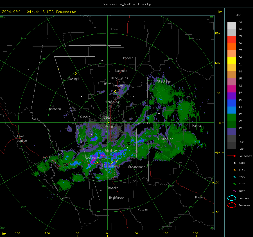Click the Limestone label
Viewport: 253px width, 237px height.
pyautogui.click(x=53, y=109)
